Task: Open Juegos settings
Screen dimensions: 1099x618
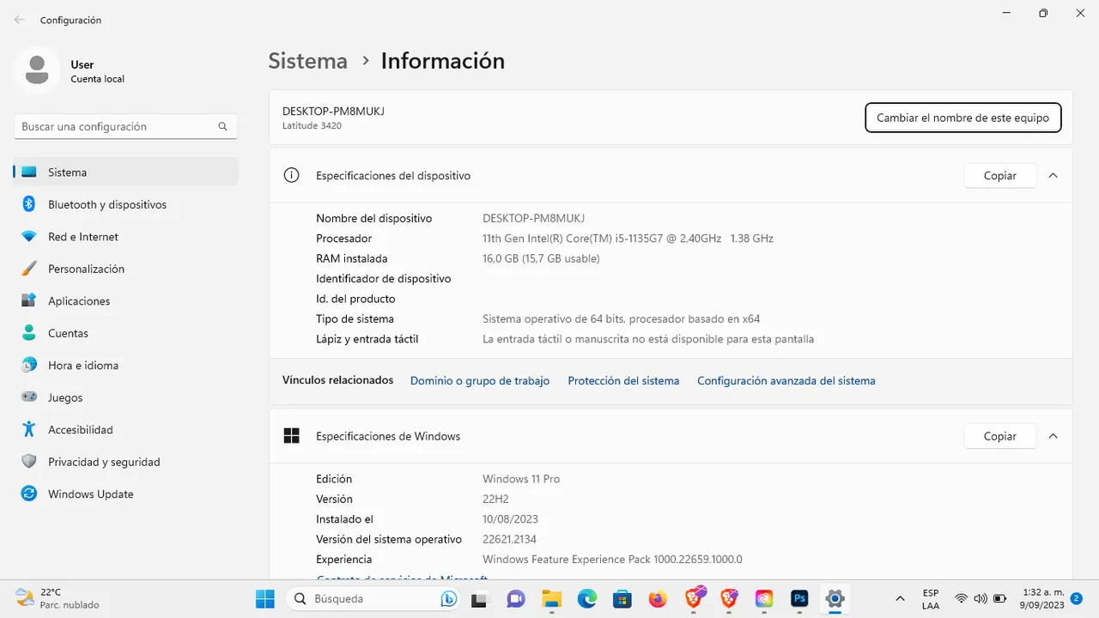Action: (x=125, y=397)
